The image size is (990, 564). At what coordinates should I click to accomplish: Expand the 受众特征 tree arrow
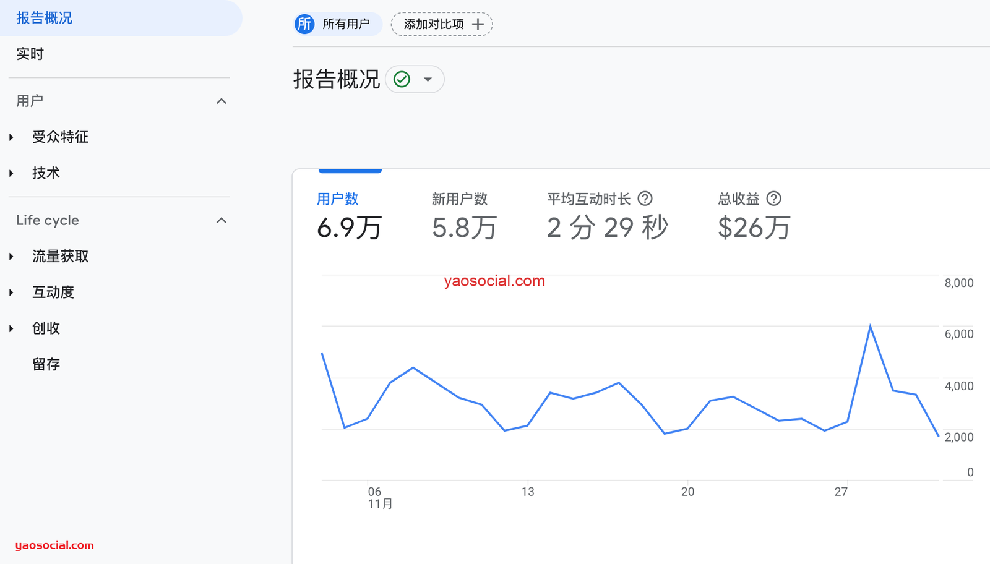pyautogui.click(x=12, y=137)
